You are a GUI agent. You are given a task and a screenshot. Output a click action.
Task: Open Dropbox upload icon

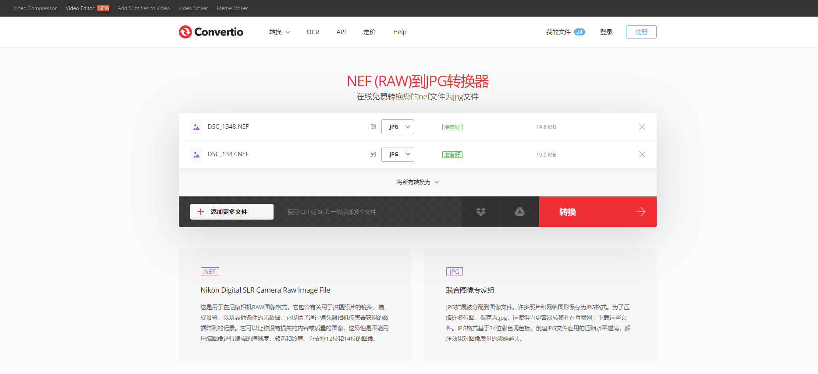click(481, 212)
